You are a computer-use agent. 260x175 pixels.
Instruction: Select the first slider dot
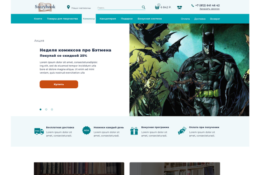(41, 109)
